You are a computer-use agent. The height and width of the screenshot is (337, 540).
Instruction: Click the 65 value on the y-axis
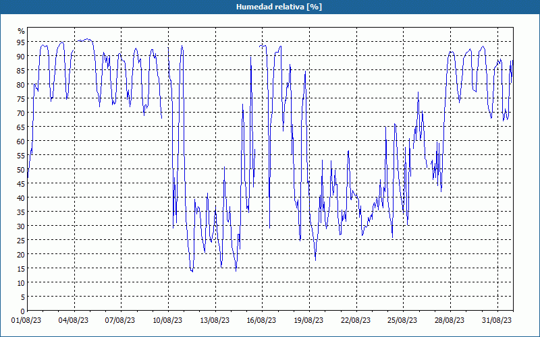[21, 127]
